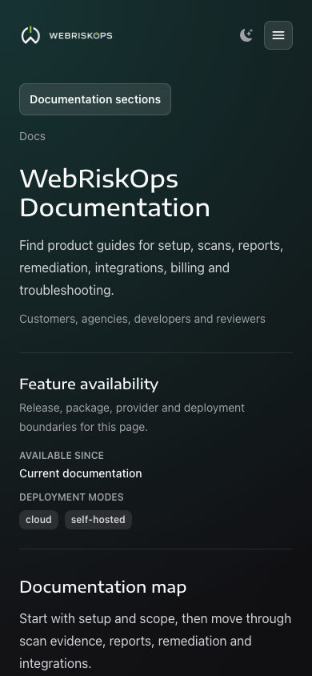Screen dimensions: 312x676
Task: Click the Find product guides intro paragraph
Action: pyautogui.click(x=151, y=268)
